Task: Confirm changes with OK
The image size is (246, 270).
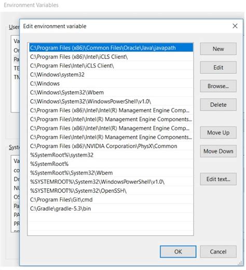Action: (x=178, y=251)
